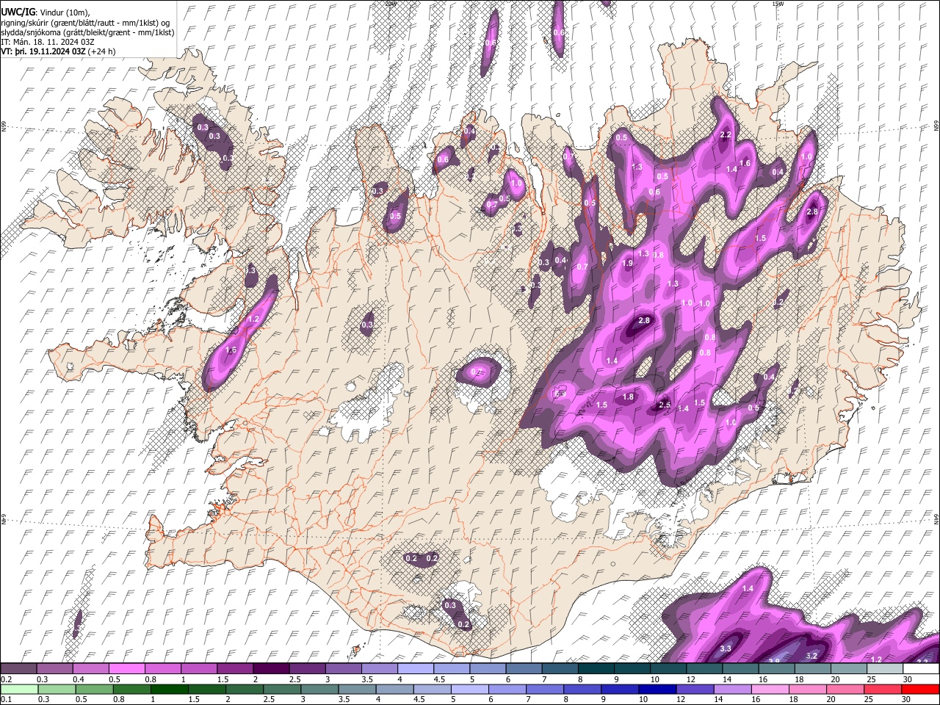Image resolution: width=940 pixels, height=705 pixels.
Task: Pick the 25 light grey upper legend swatch
Action: (885, 668)
